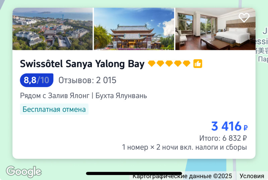Tap the 8,8/10 rating badge
The image size is (268, 180).
click(x=37, y=80)
